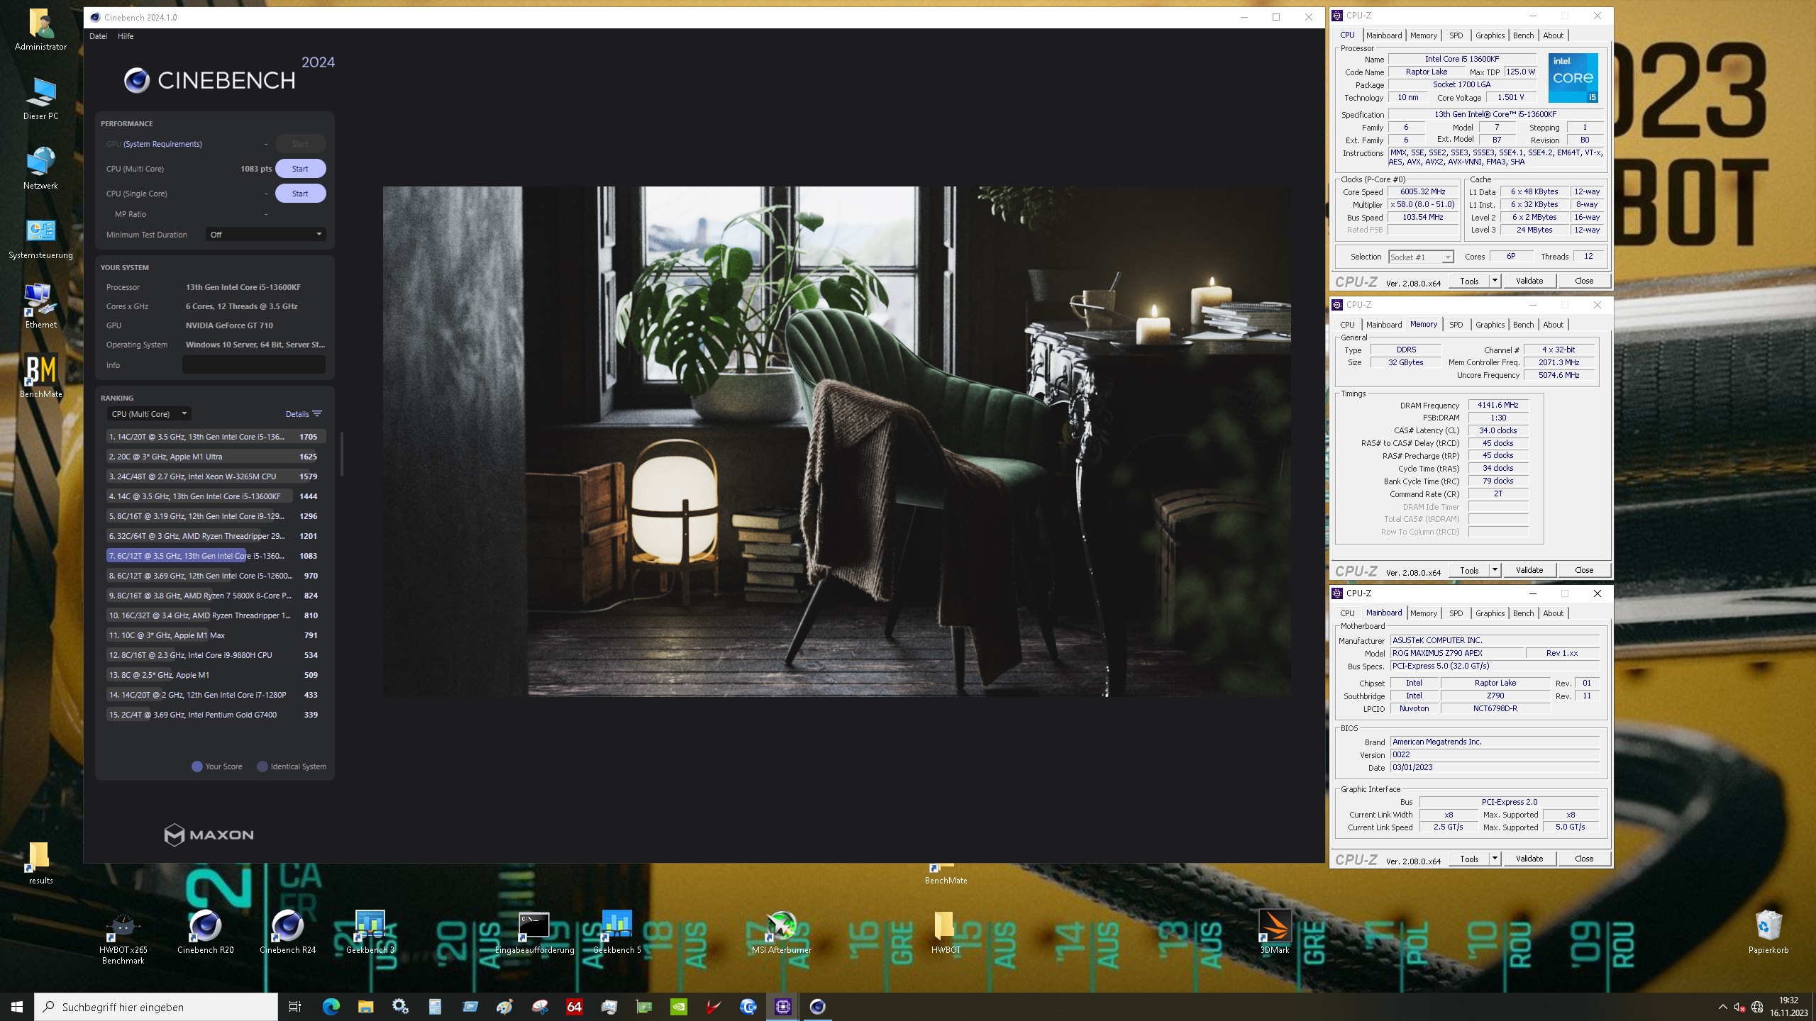Open the Dieser PC desktop icon
Viewport: 1816px width, 1021px height.
[41, 99]
